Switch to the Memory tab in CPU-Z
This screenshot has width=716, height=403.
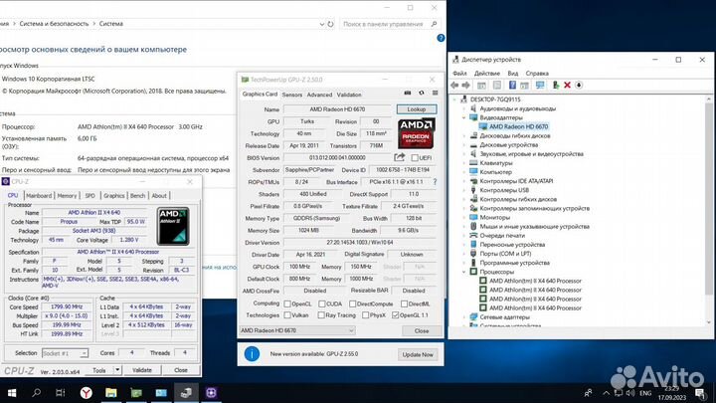pos(67,196)
